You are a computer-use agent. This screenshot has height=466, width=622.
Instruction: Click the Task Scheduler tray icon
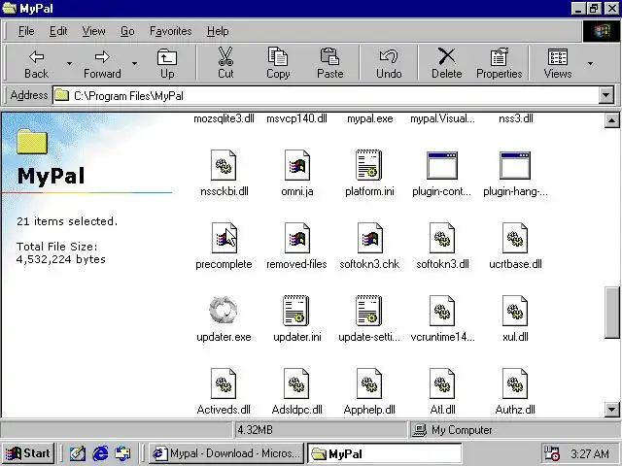pyautogui.click(x=551, y=453)
